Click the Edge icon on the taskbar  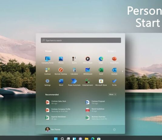coord(93,139)
